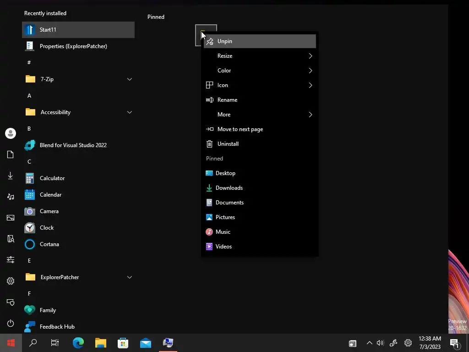The image size is (469, 352).
Task: Open Microsoft Store from the taskbar
Action: (x=123, y=343)
